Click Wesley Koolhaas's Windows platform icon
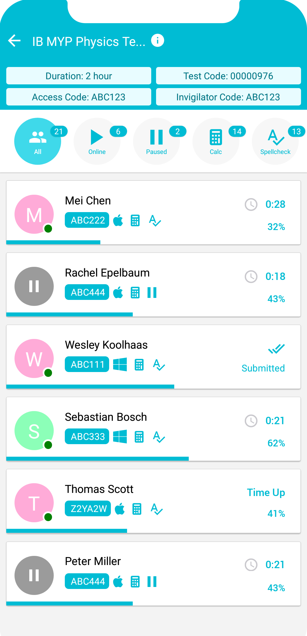This screenshot has width=307, height=636. pyautogui.click(x=120, y=365)
